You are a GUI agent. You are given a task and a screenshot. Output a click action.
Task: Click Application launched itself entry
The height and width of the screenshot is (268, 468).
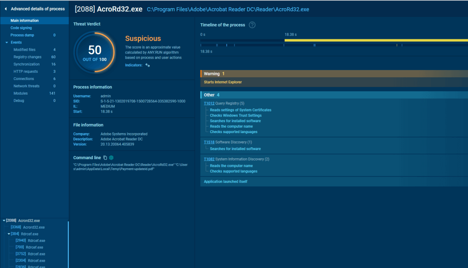[x=225, y=182]
